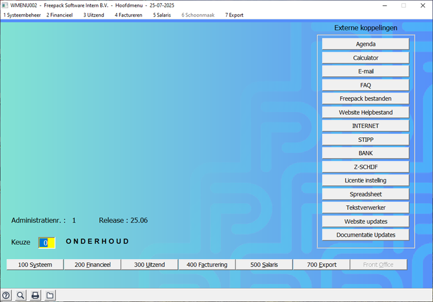Open Licentie instelling
This screenshot has width=433, height=302.
(x=365, y=181)
